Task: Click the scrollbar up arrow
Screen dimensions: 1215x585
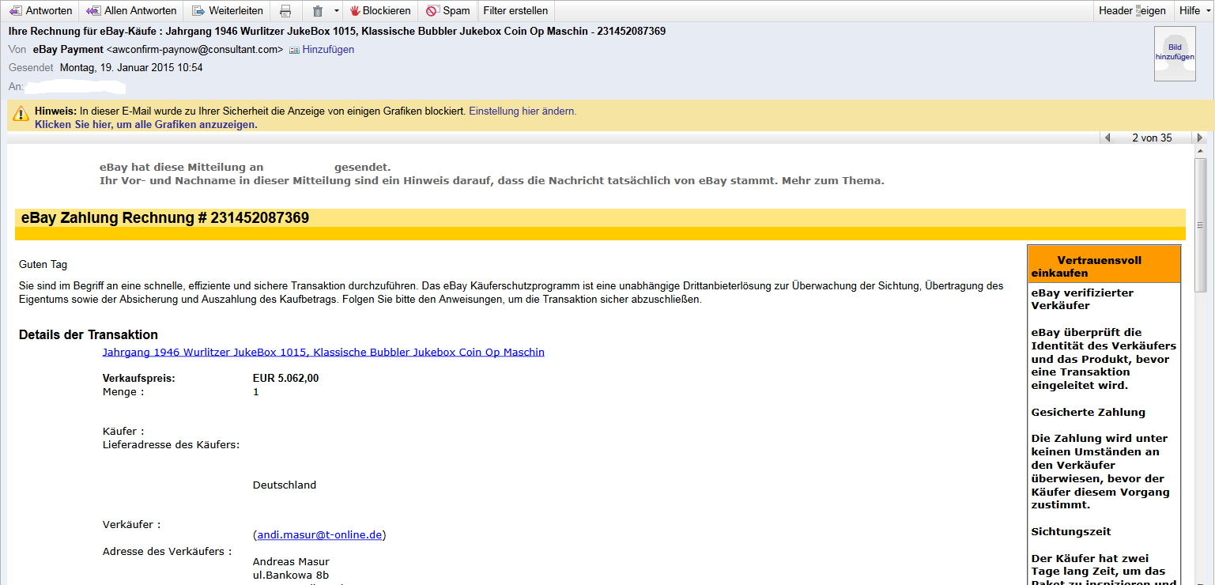Action: pos(1201,149)
